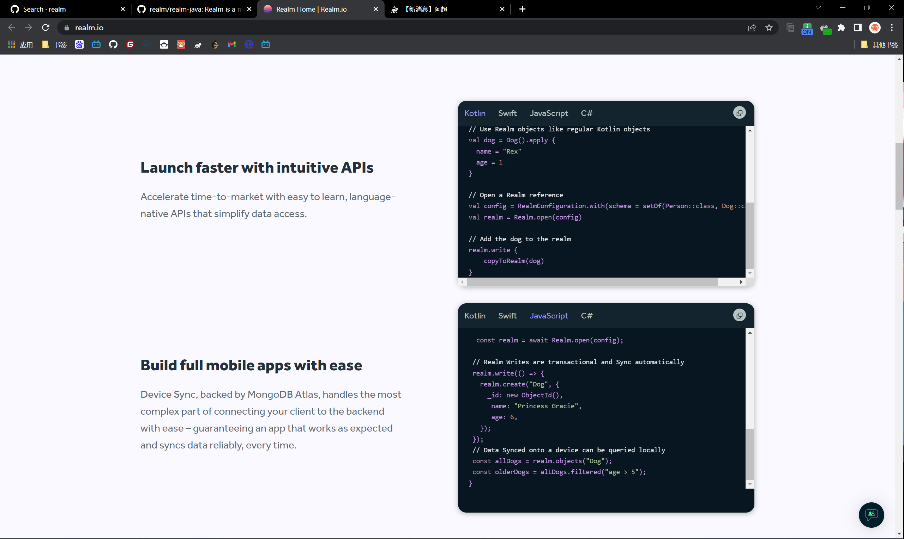Copy code in the top Kotlin code panel
Screen dimensions: 904x539
pyautogui.click(x=739, y=113)
